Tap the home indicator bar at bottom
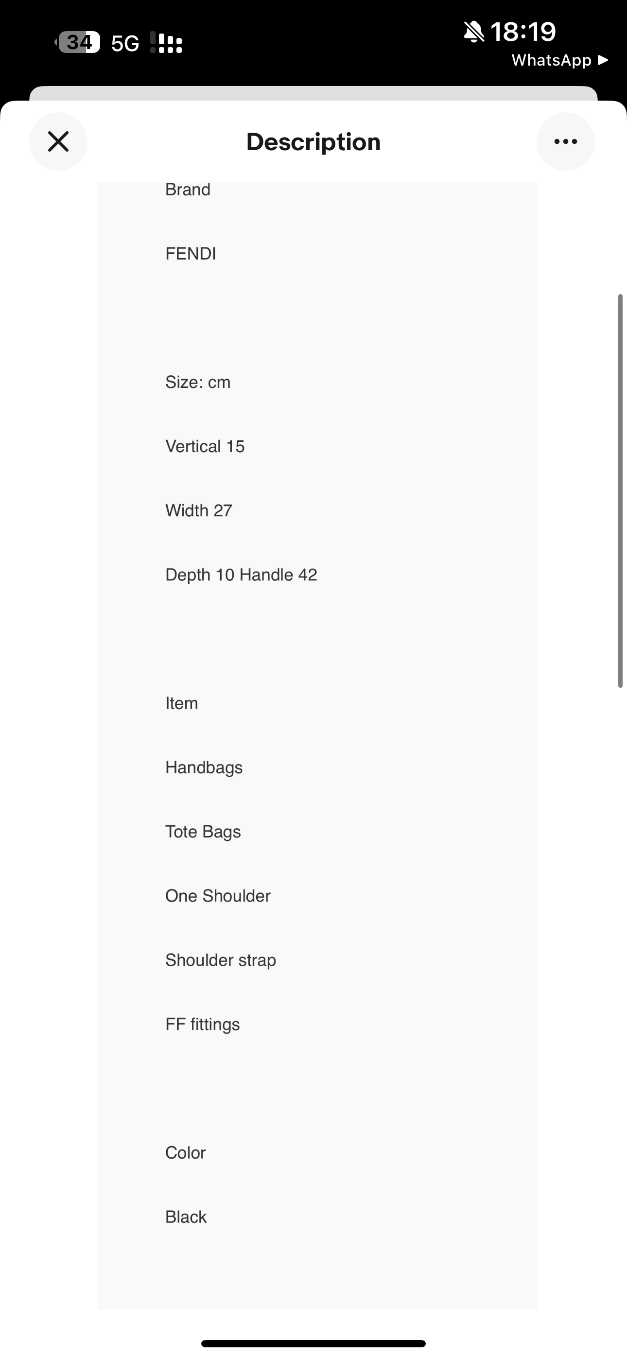Screen dimensions: 627x1359 pyautogui.click(x=313, y=1343)
